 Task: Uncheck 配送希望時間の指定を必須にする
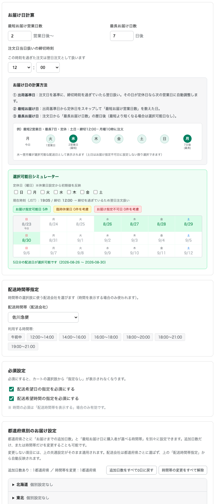coord(11,399)
